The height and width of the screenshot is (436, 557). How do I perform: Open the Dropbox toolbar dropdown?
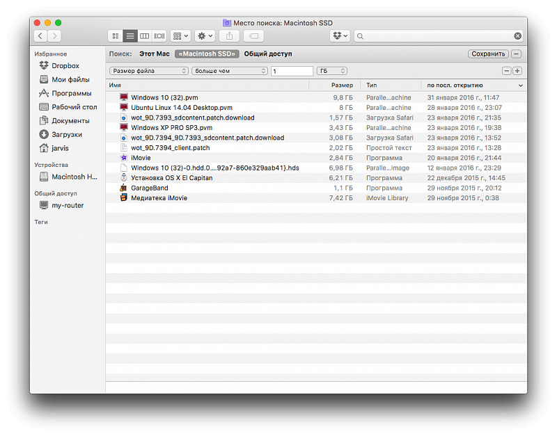click(340, 35)
